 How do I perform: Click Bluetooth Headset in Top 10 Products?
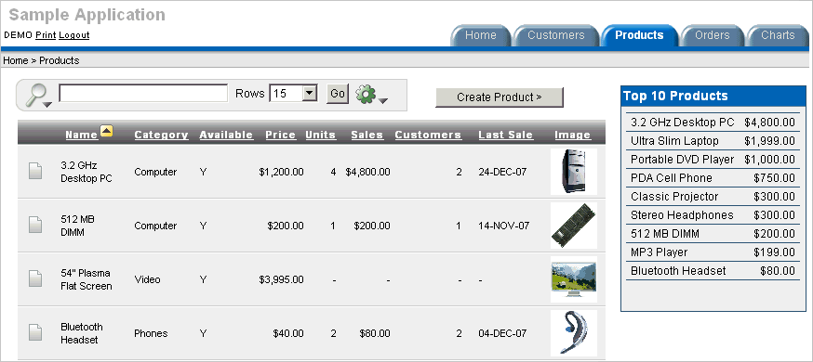click(x=678, y=271)
